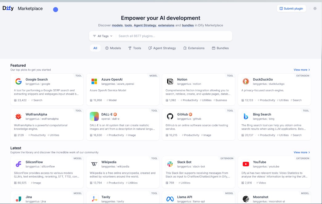
Task: Open the Bundles category tab
Action: 220,48
